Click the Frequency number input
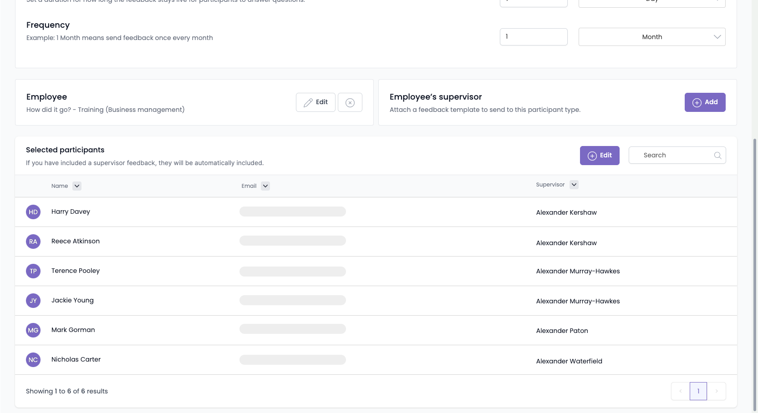This screenshot has width=758, height=413. click(x=534, y=37)
